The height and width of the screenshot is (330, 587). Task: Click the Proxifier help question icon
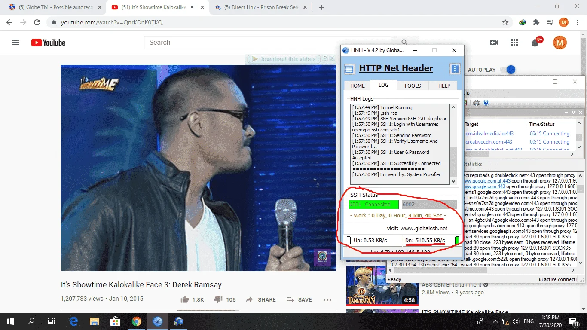(x=486, y=103)
